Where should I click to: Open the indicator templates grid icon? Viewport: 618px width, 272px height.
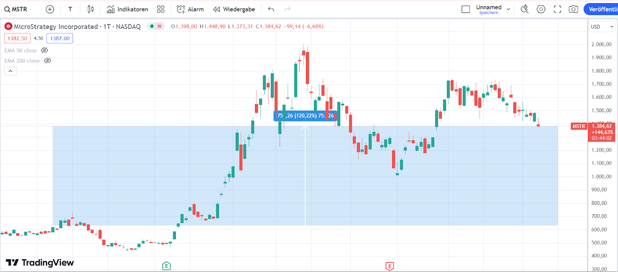click(161, 9)
